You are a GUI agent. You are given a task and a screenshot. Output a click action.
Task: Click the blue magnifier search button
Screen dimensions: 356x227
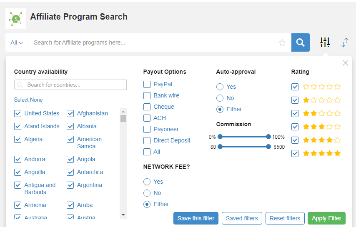[301, 42]
